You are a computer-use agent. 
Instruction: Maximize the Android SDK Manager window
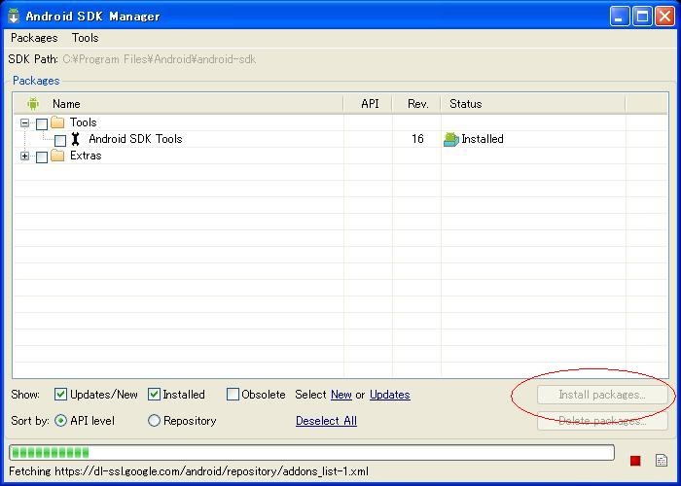point(642,17)
